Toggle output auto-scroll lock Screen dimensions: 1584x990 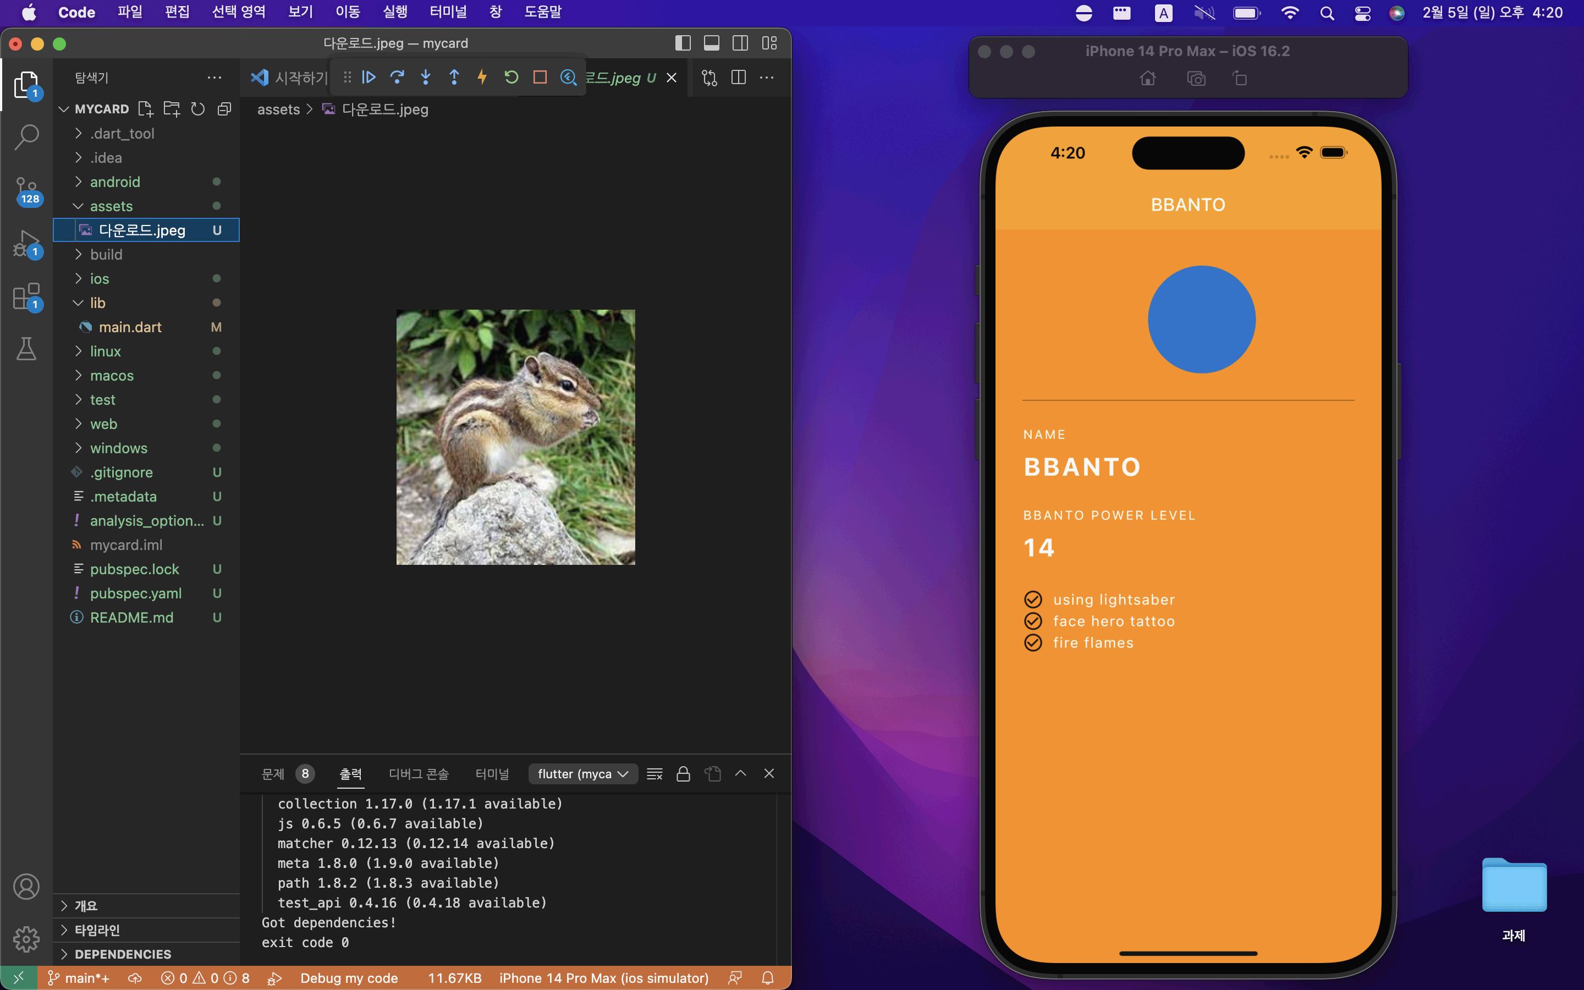tap(683, 774)
